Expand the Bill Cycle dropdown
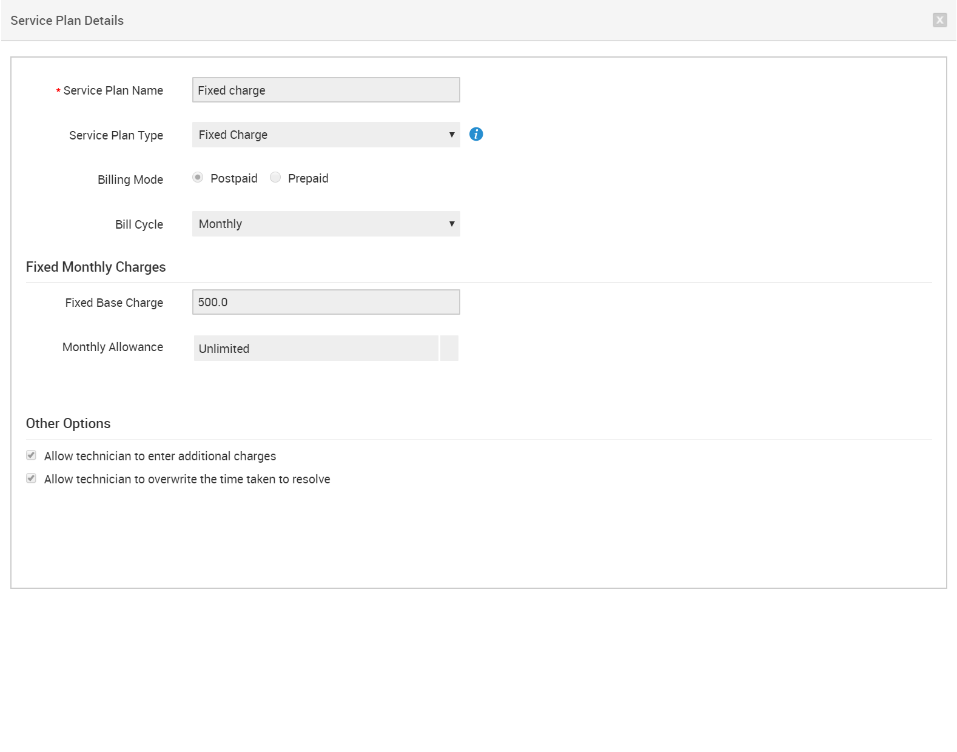Image resolution: width=957 pixels, height=752 pixels. pyautogui.click(x=326, y=224)
